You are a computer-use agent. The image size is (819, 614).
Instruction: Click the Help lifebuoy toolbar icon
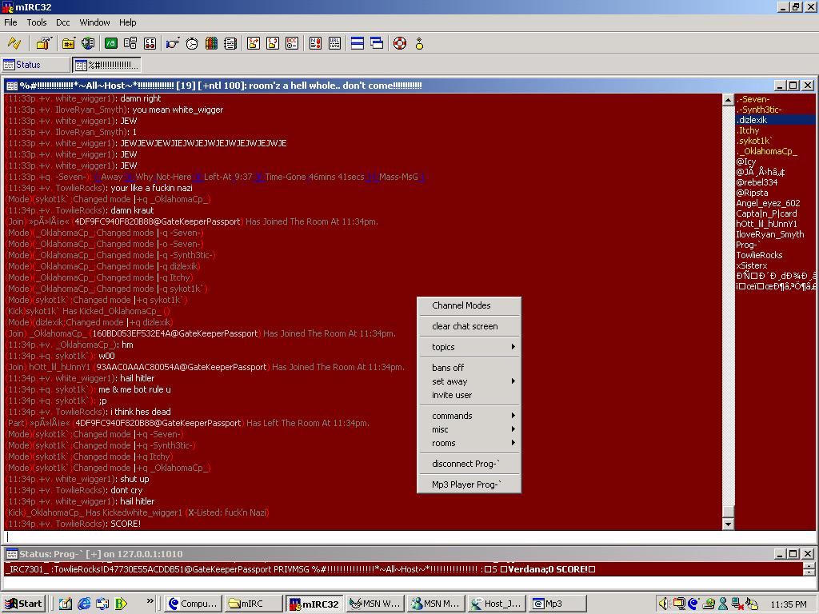click(x=400, y=43)
